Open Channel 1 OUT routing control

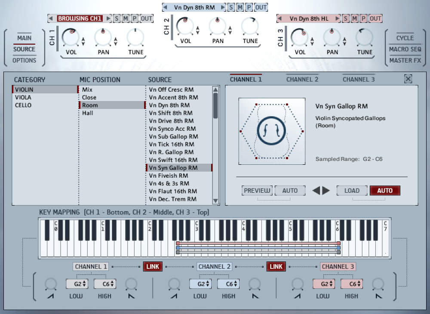click(x=146, y=18)
